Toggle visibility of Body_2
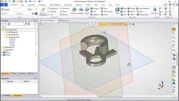The image size is (179, 101). [x=36, y=55]
